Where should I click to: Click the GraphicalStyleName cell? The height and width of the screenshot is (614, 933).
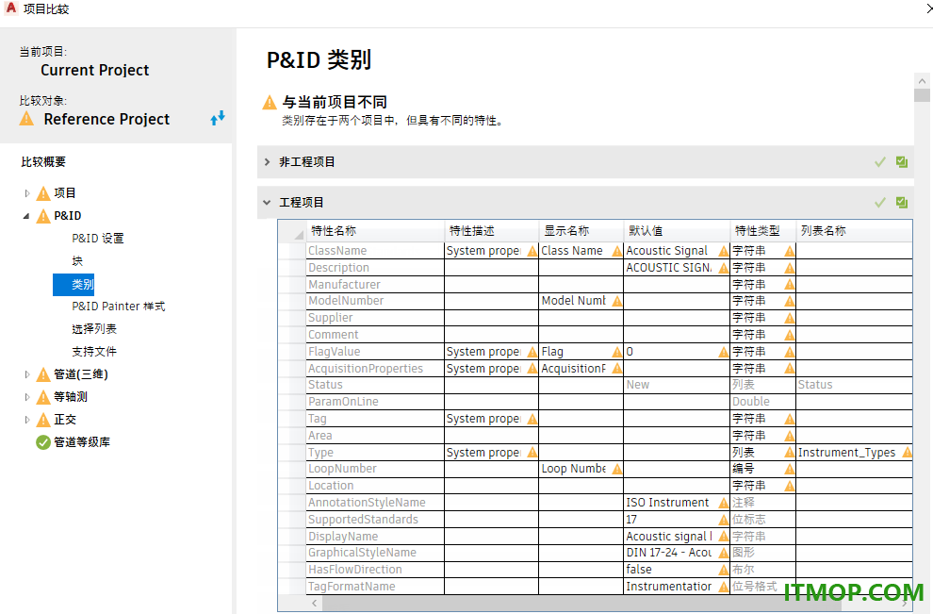375,553
